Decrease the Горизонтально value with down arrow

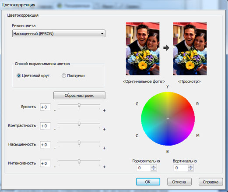point(154,169)
